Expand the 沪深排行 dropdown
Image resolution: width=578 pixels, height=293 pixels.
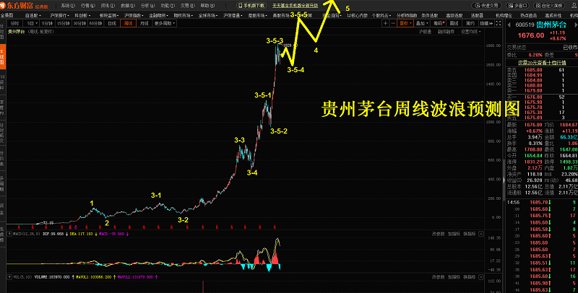pos(59,15)
